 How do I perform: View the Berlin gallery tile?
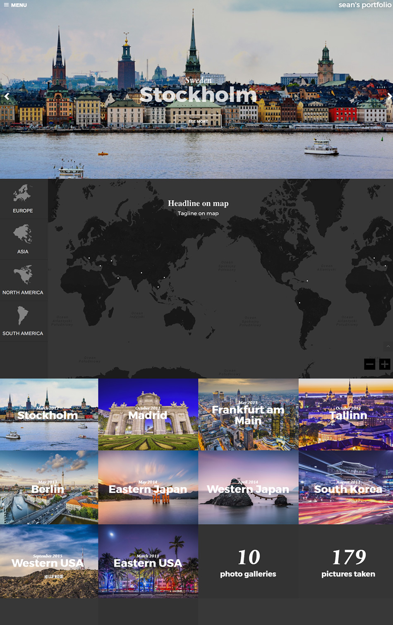click(49, 488)
